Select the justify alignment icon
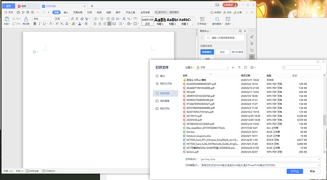The height and width of the screenshot is (180, 327). click(109, 24)
